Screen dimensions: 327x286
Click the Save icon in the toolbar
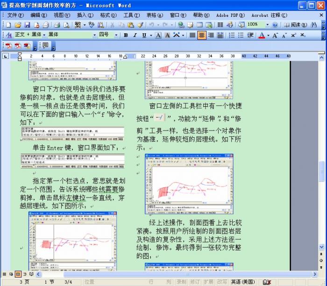[27, 25]
